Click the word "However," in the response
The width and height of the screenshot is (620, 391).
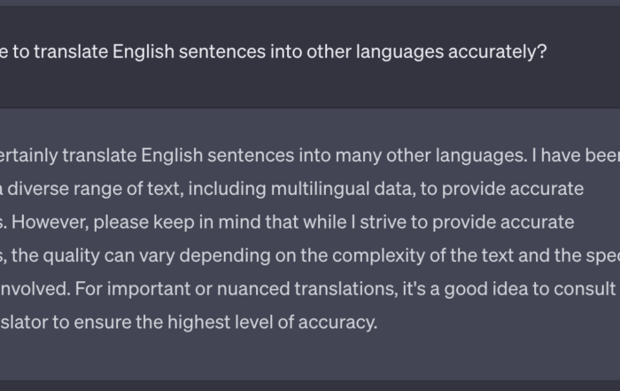tap(50, 222)
